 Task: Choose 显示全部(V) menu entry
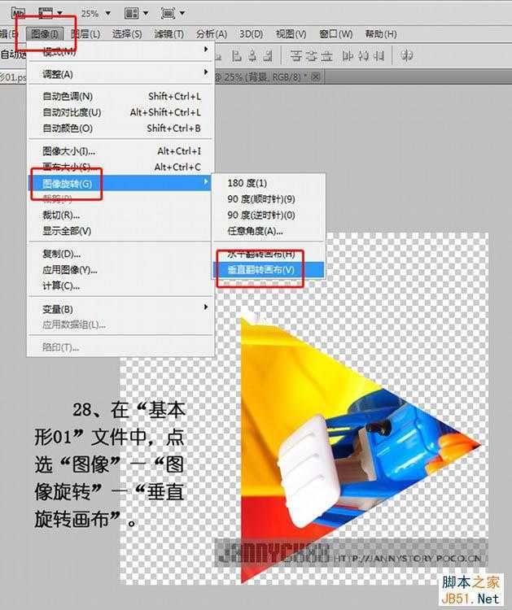point(120,231)
